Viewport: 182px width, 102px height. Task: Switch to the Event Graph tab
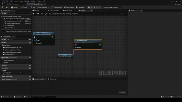click(x=68, y=11)
